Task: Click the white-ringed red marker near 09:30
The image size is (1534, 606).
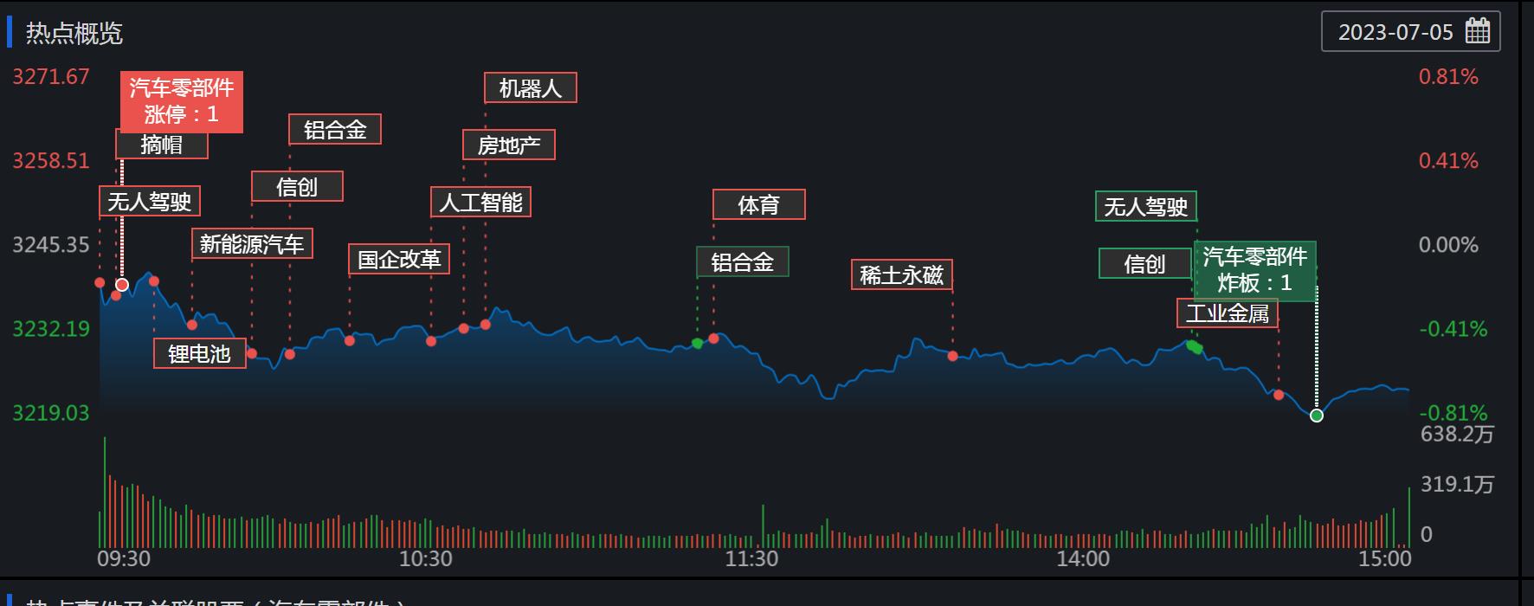Action: 122,285
